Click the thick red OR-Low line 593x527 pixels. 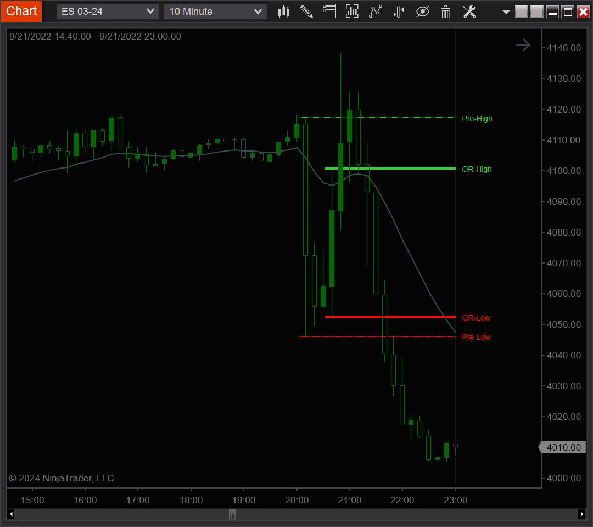pyautogui.click(x=390, y=317)
